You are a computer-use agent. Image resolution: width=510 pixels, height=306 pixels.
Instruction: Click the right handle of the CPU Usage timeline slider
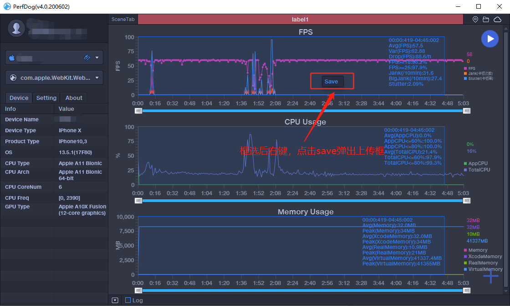tap(467, 201)
